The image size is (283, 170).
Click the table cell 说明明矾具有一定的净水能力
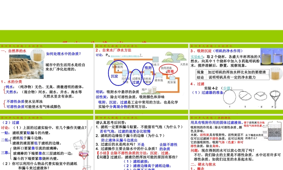click(x=232, y=77)
